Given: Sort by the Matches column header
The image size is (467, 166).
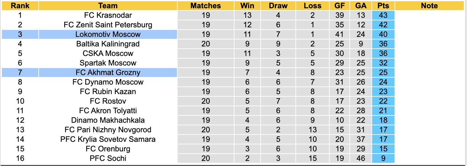Looking at the screenshot, I should [x=206, y=6].
